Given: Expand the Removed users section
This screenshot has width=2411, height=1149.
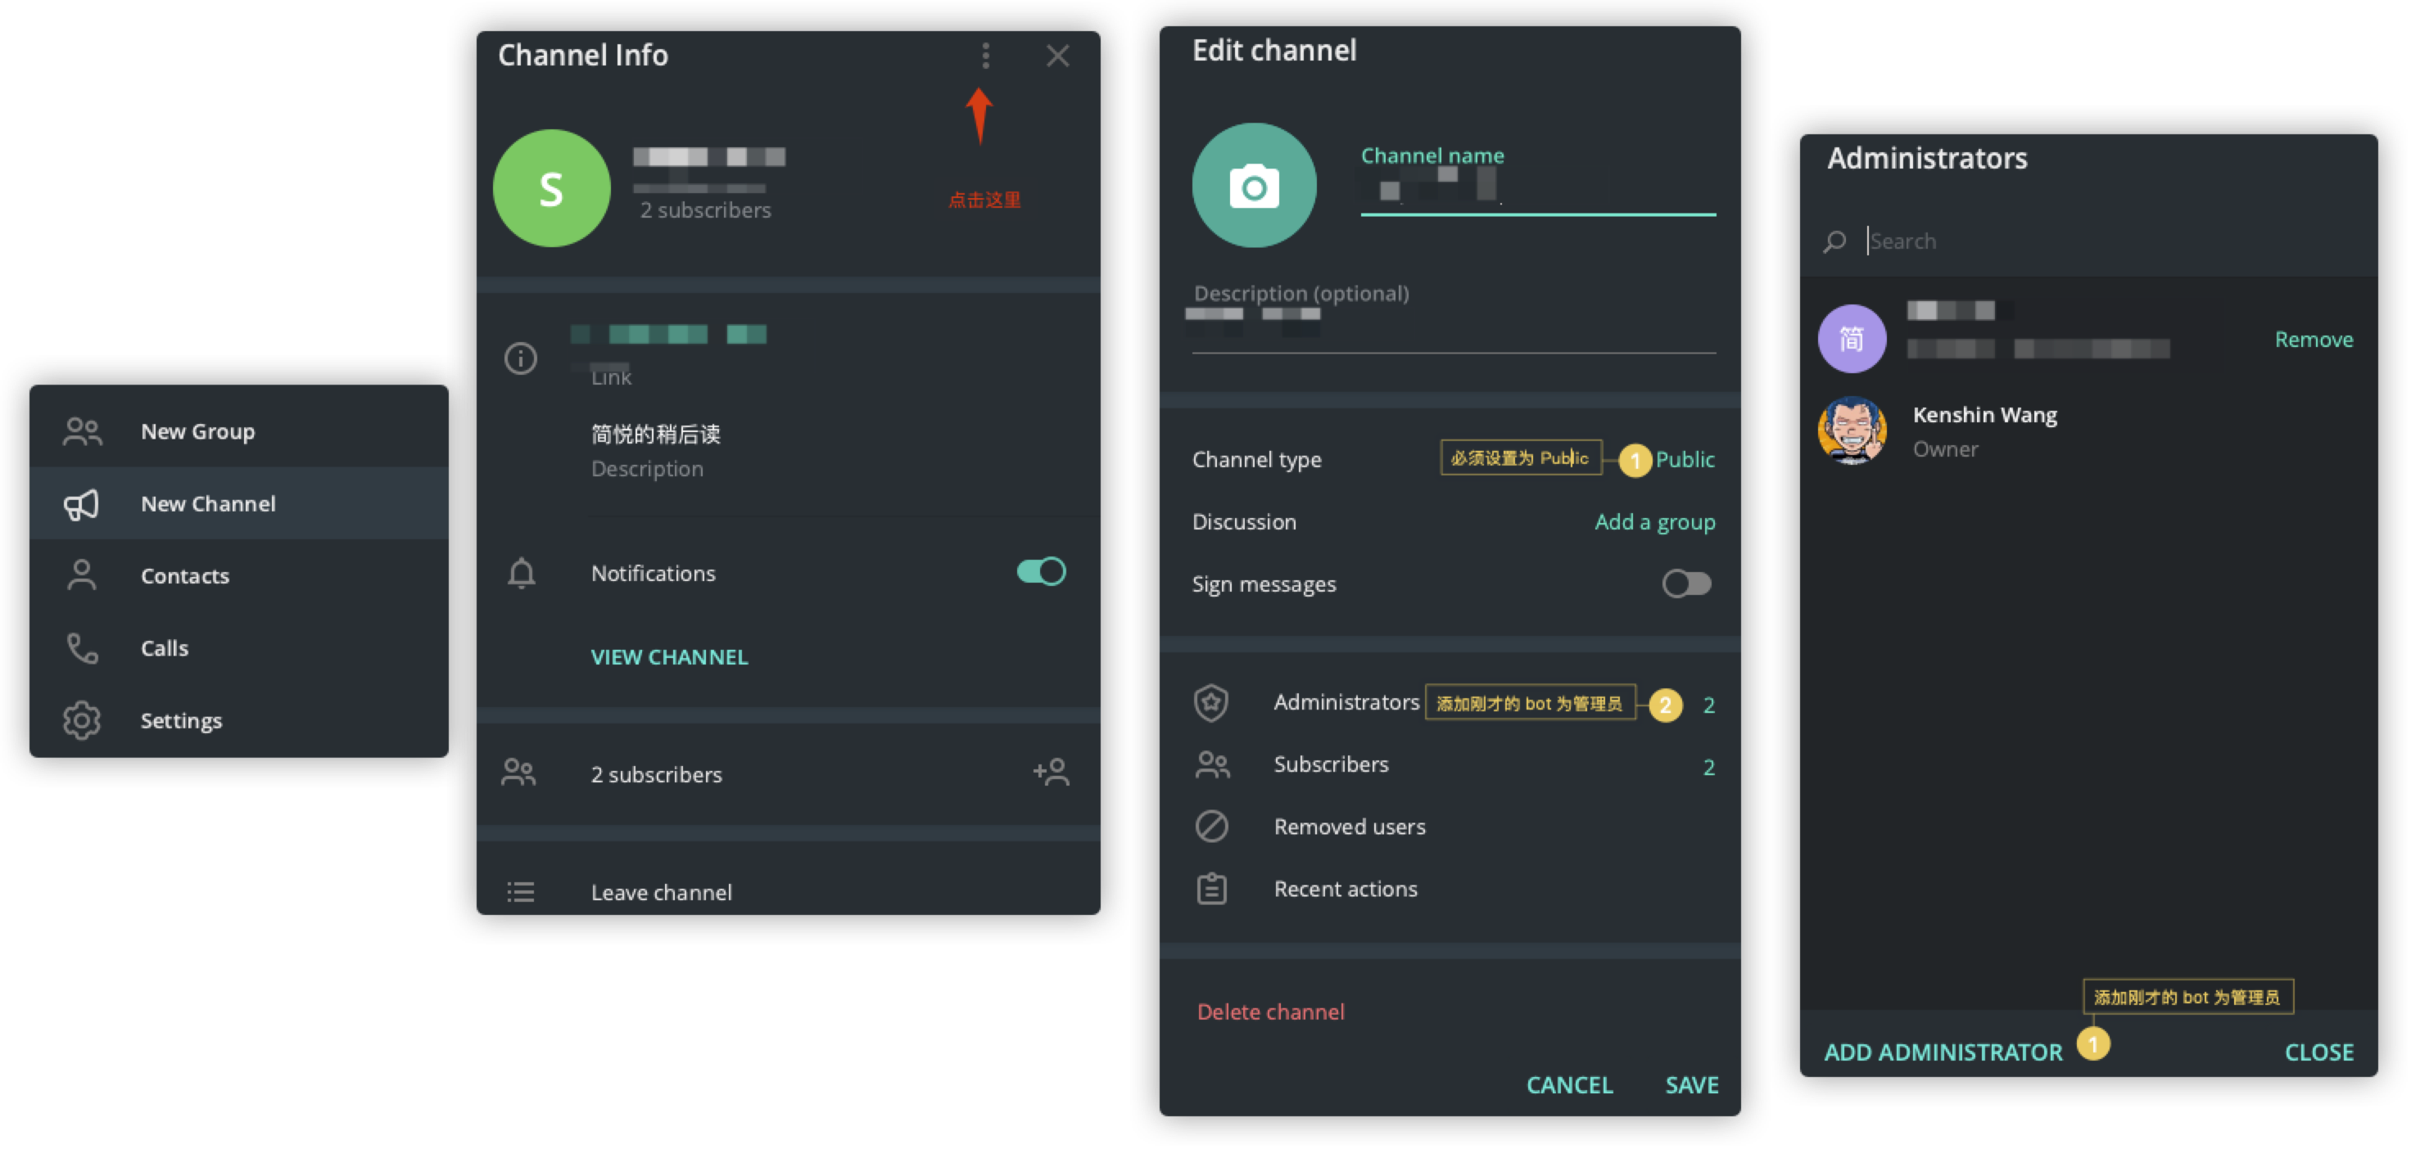Looking at the screenshot, I should [1349, 825].
